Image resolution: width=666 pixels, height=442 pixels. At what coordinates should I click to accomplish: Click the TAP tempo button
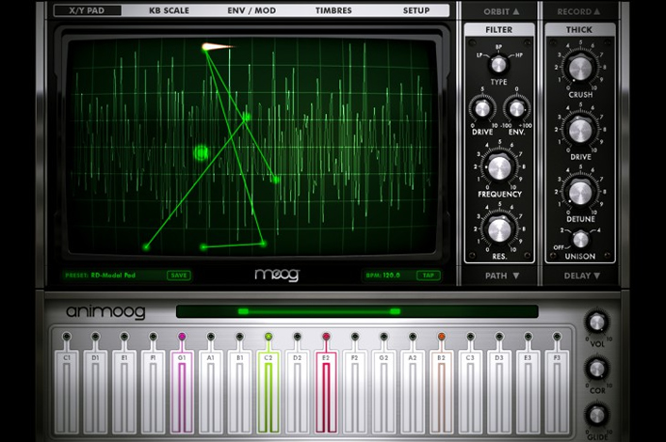pyautogui.click(x=428, y=276)
